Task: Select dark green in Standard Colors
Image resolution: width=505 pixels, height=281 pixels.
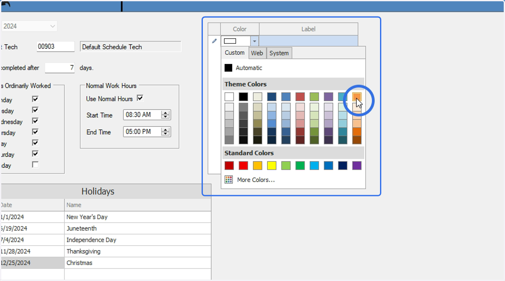Action: [300, 166]
